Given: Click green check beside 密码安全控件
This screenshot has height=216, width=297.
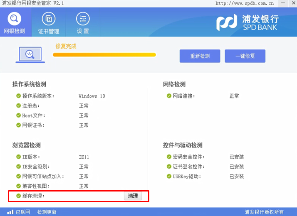Looking at the screenshot, I should coord(169,157).
